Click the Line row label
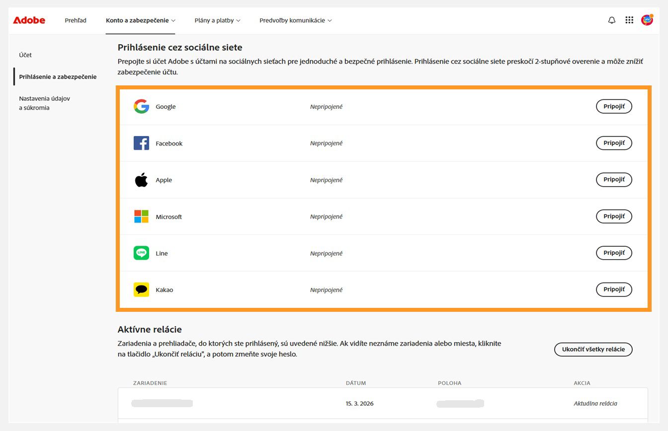Viewport: 668px width, 431px height. tap(162, 253)
